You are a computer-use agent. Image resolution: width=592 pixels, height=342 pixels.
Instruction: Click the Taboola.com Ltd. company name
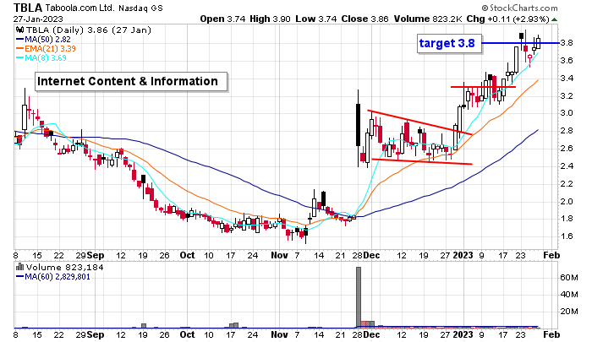79,8
